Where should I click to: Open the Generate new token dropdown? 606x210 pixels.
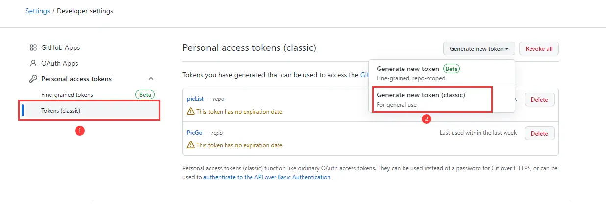click(x=479, y=49)
